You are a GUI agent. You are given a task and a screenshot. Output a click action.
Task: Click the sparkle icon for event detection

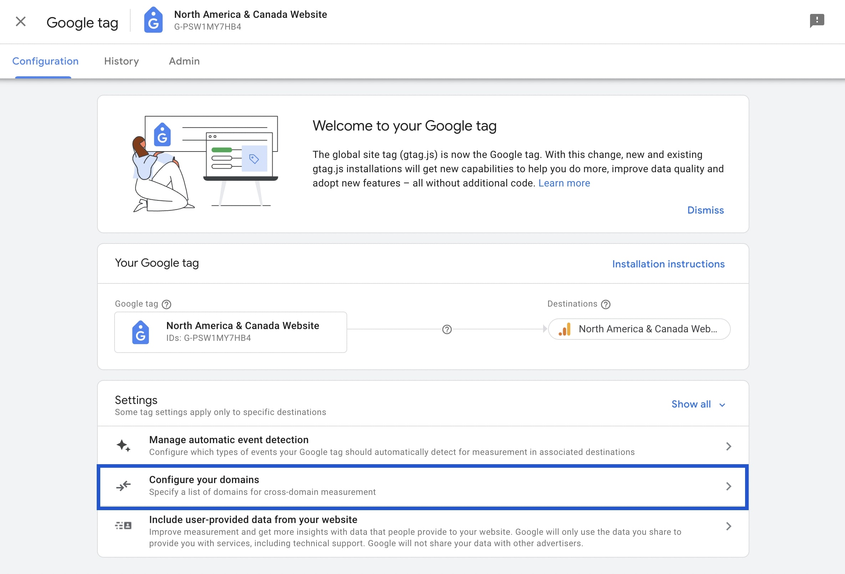pyautogui.click(x=123, y=446)
